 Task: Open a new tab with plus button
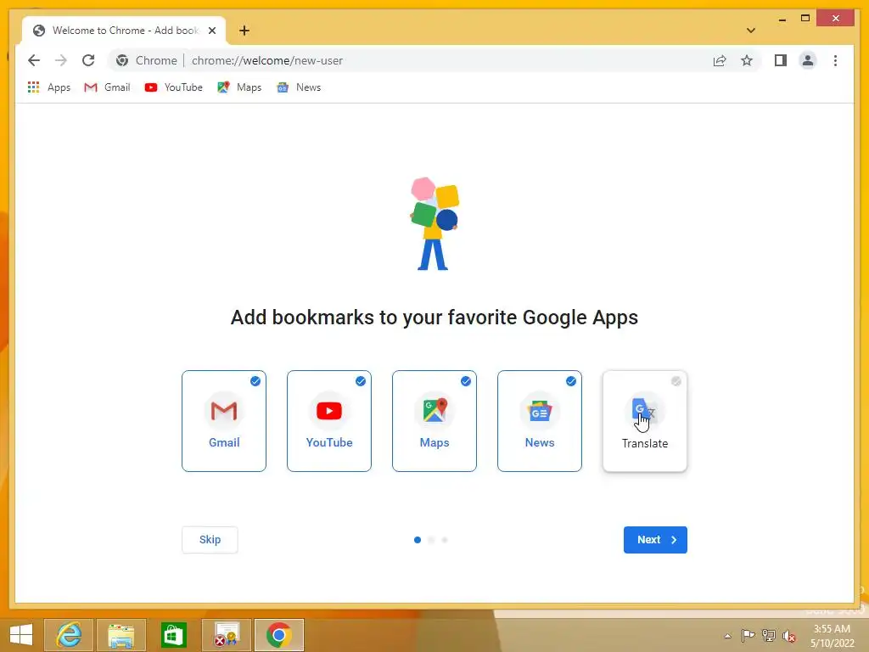[x=244, y=31]
